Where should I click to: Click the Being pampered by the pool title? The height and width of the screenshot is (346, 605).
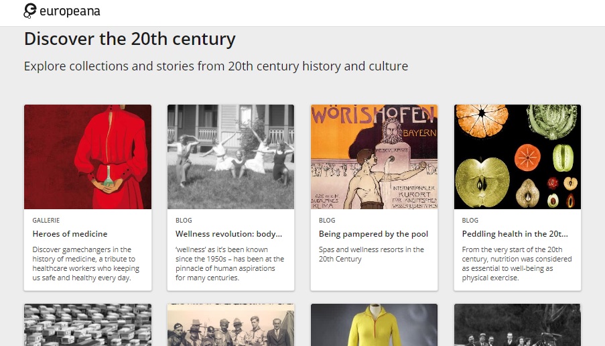(373, 233)
